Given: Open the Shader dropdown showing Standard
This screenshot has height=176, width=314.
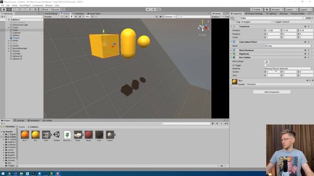Looking at the screenshot, I should (x=280, y=84).
